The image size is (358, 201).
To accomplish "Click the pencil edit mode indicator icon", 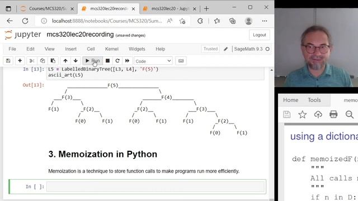I will pyautogui.click(x=225, y=49).
